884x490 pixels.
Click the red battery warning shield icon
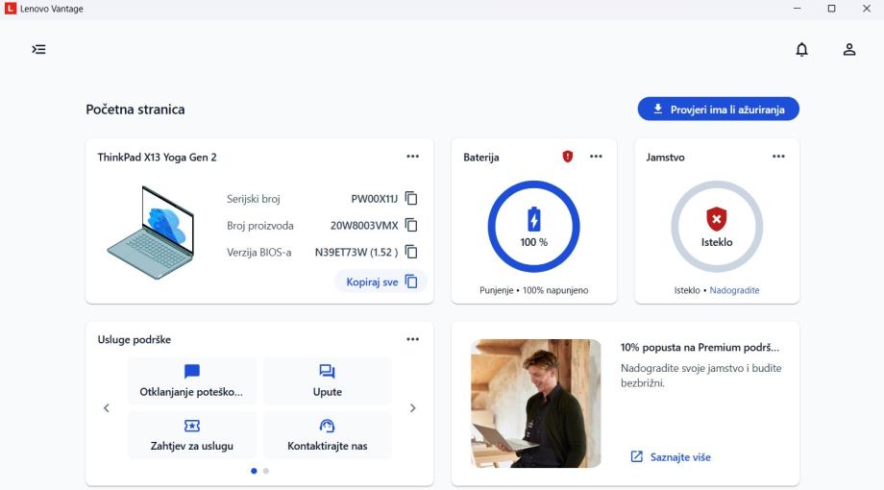coord(568,157)
